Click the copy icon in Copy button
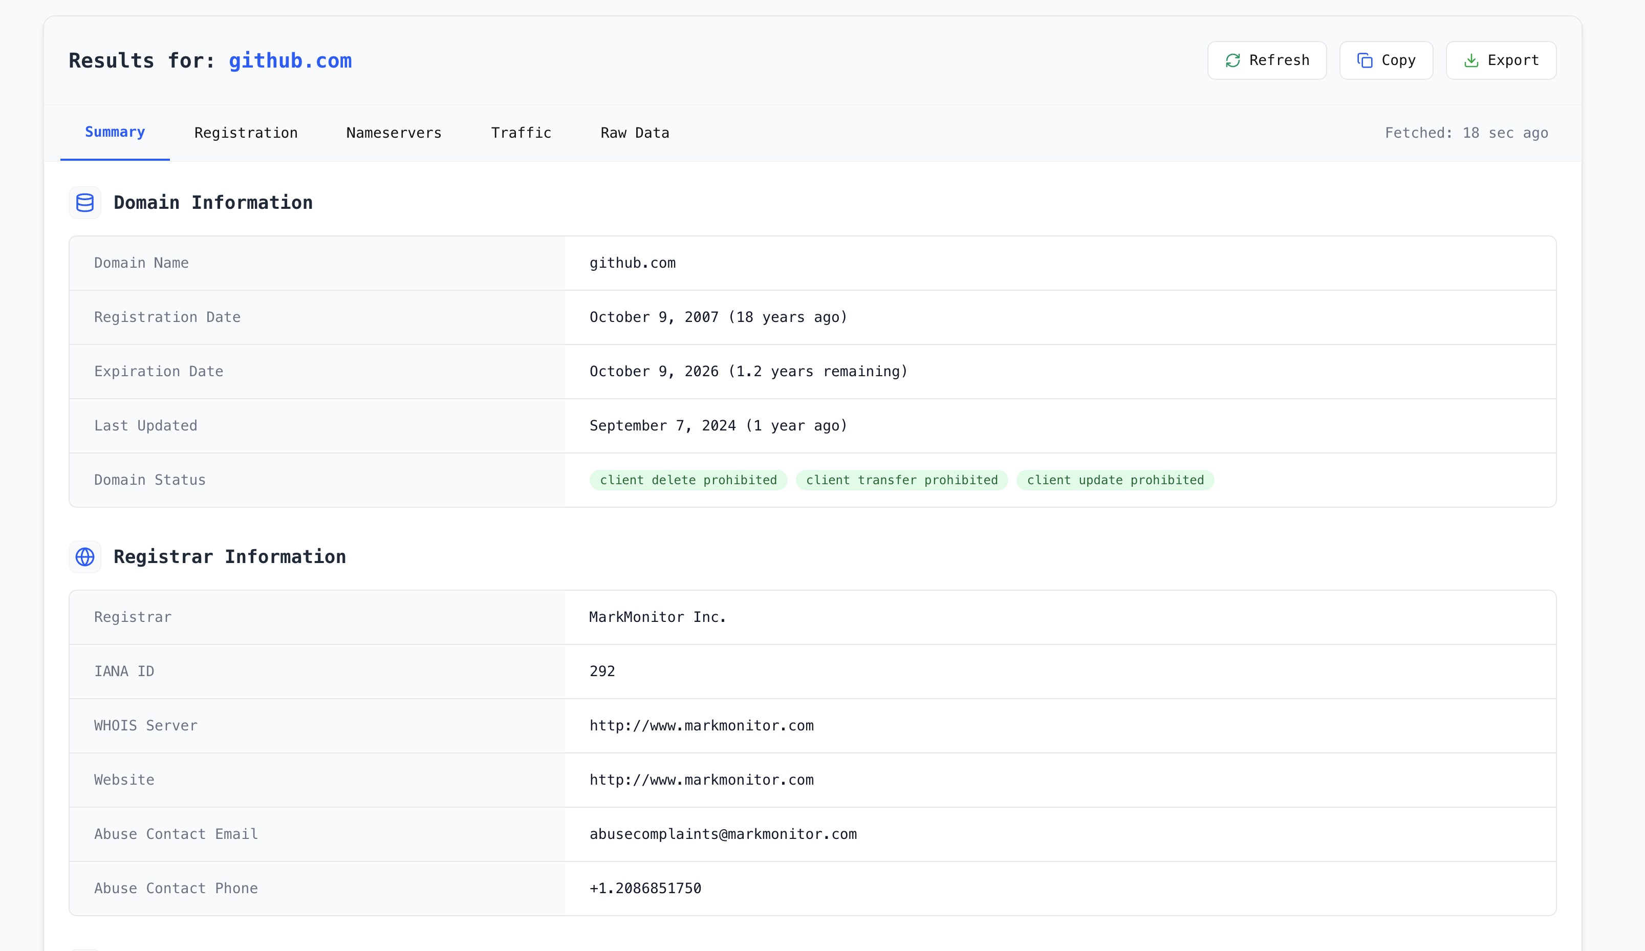The height and width of the screenshot is (951, 1645). 1365,61
